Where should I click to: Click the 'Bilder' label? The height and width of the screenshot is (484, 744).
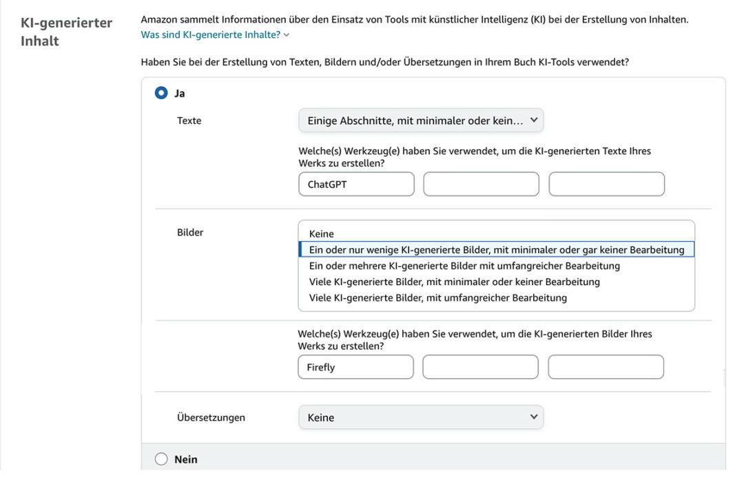190,232
